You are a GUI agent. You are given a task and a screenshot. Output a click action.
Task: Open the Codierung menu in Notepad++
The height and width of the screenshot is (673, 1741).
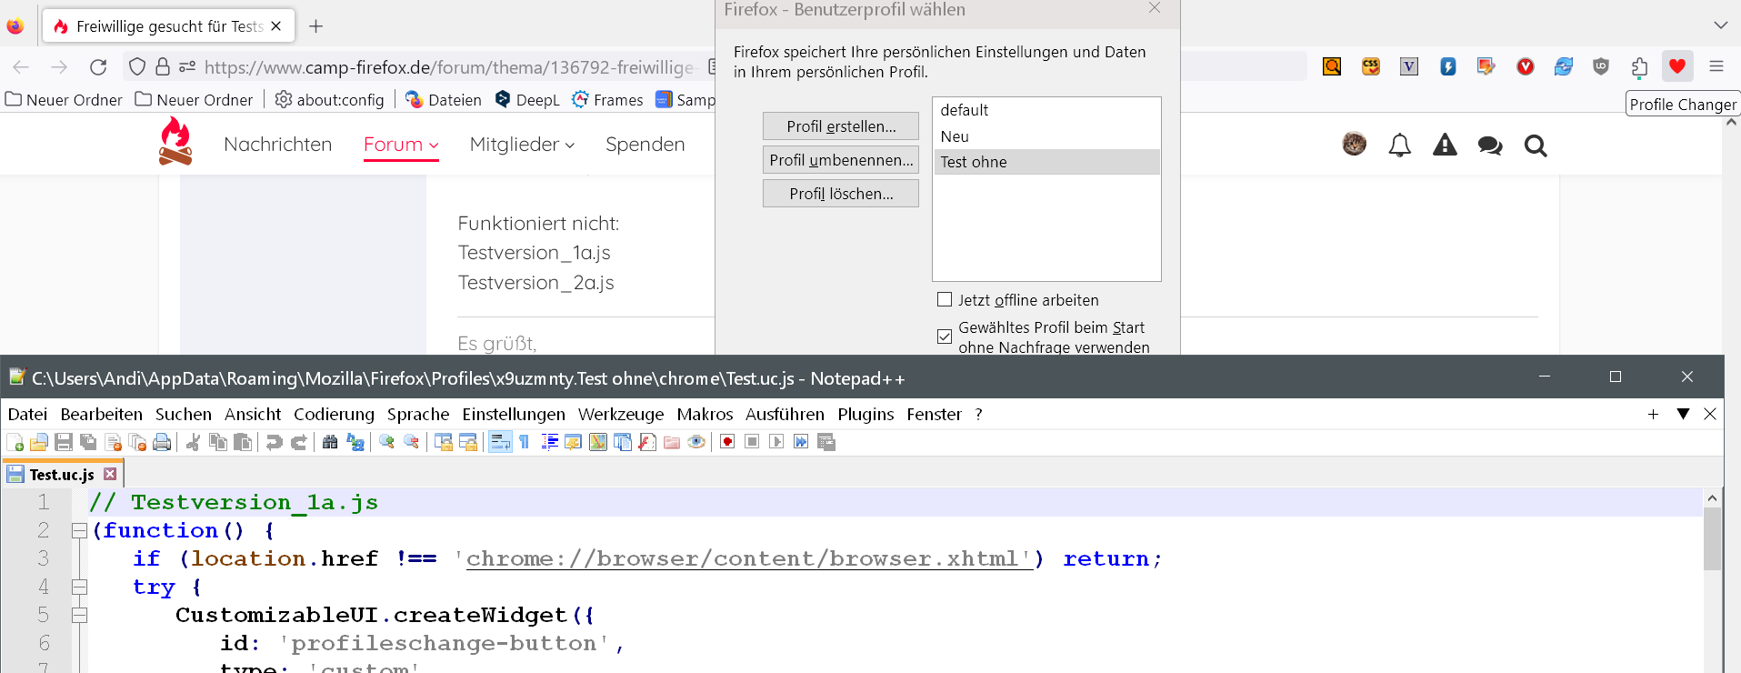[334, 414]
